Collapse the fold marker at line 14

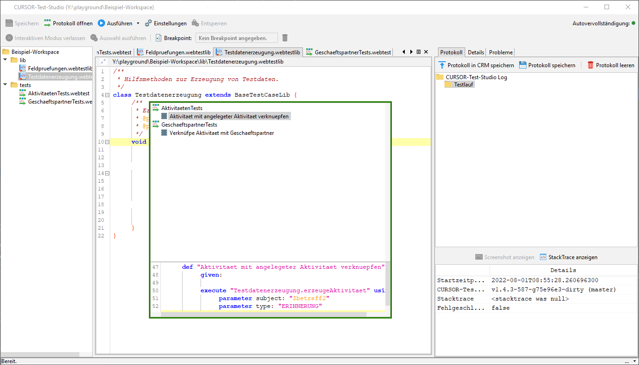[x=107, y=173]
